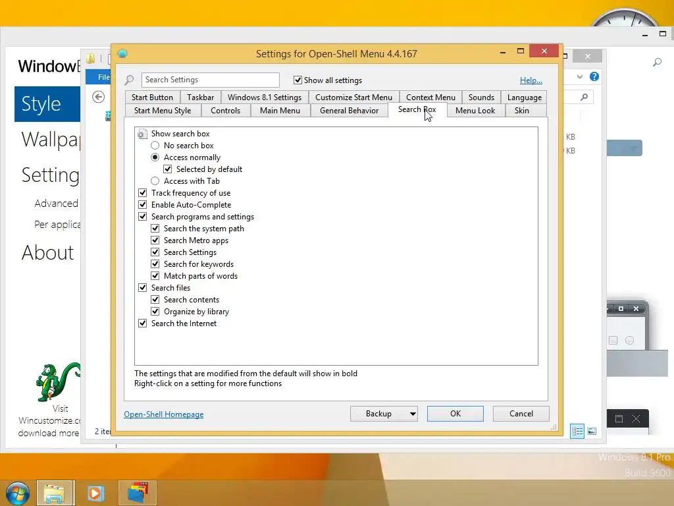This screenshot has height=506, width=674.
Task: Launch the media player taskbar icon
Action: pos(95,493)
